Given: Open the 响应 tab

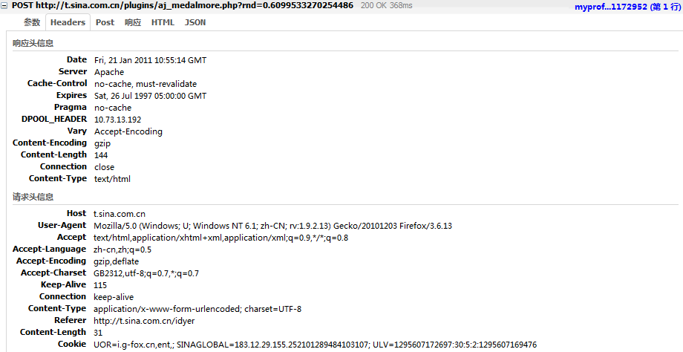Looking at the screenshot, I should pyautogui.click(x=133, y=22).
